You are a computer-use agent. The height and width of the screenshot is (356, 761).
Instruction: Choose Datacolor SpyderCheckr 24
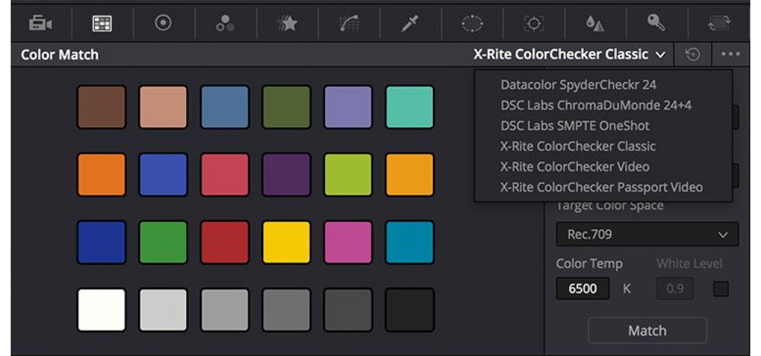point(578,85)
